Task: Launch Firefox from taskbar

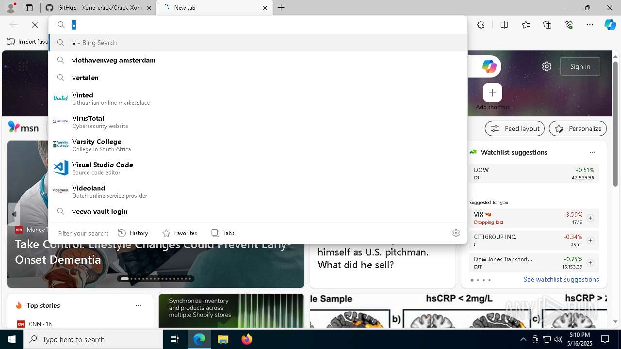Action: [247, 339]
